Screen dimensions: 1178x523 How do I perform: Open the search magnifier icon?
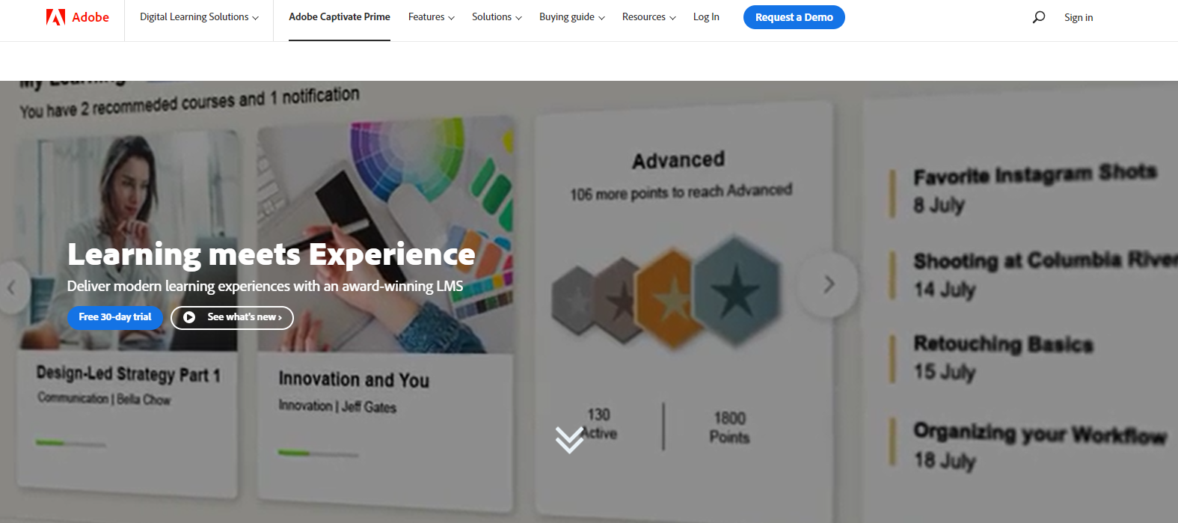(1039, 17)
